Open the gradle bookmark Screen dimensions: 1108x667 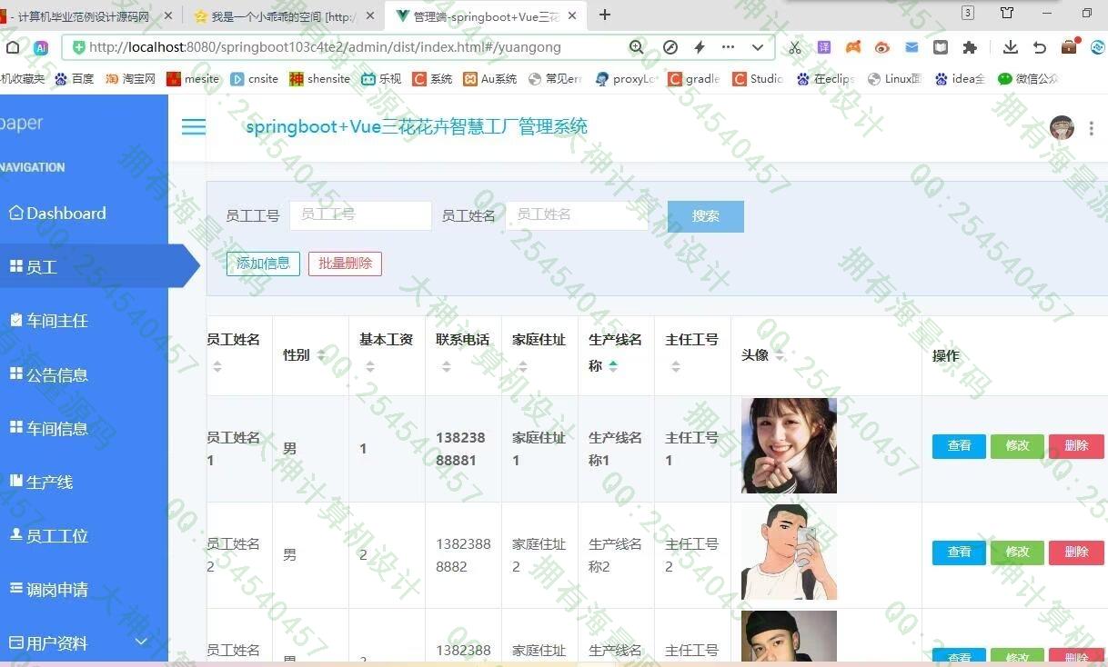(694, 79)
